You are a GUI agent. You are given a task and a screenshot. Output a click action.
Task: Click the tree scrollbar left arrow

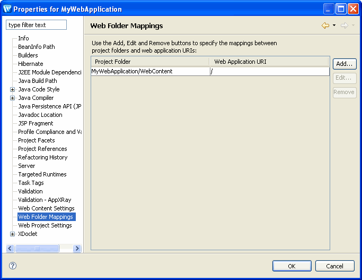[x=10, y=249]
